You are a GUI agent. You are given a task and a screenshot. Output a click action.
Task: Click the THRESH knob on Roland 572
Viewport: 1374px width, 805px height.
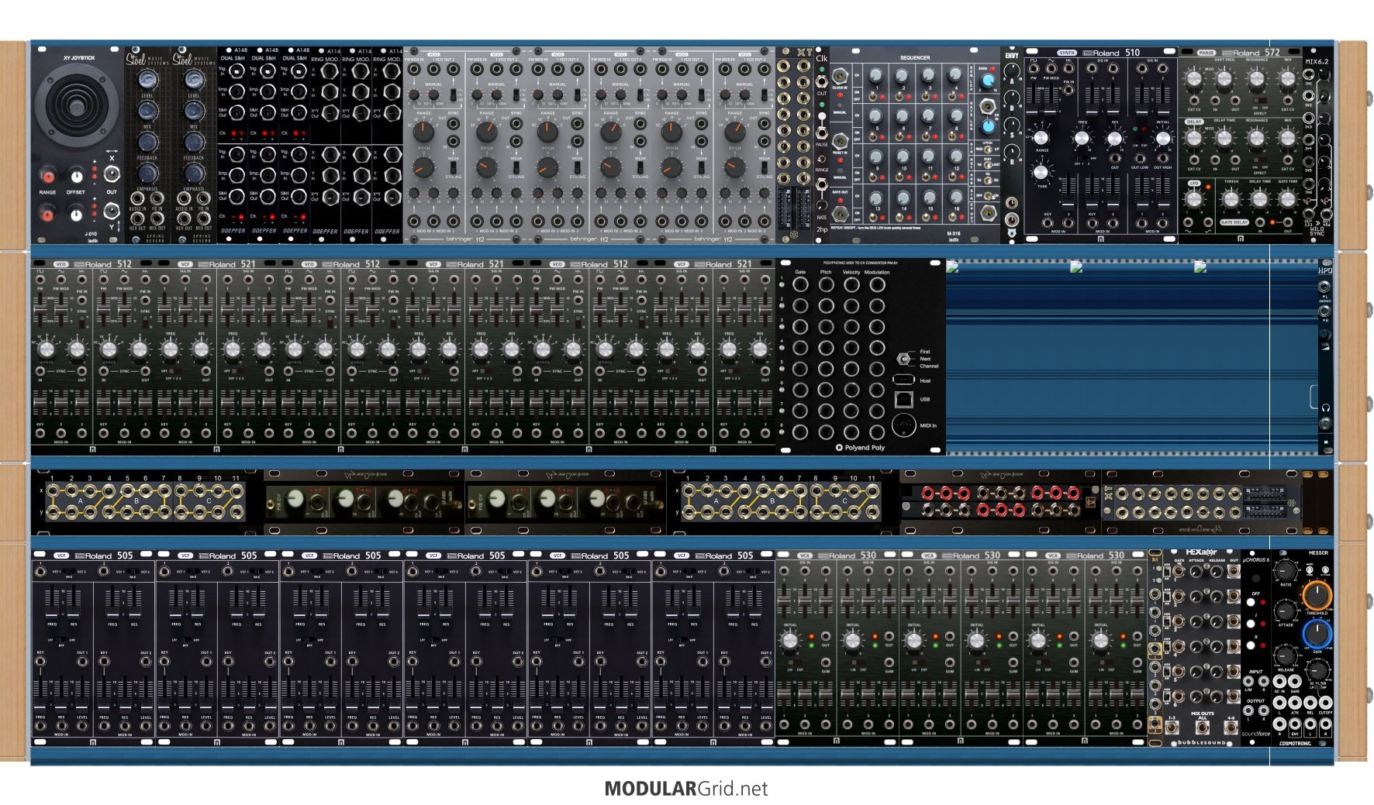click(1231, 199)
